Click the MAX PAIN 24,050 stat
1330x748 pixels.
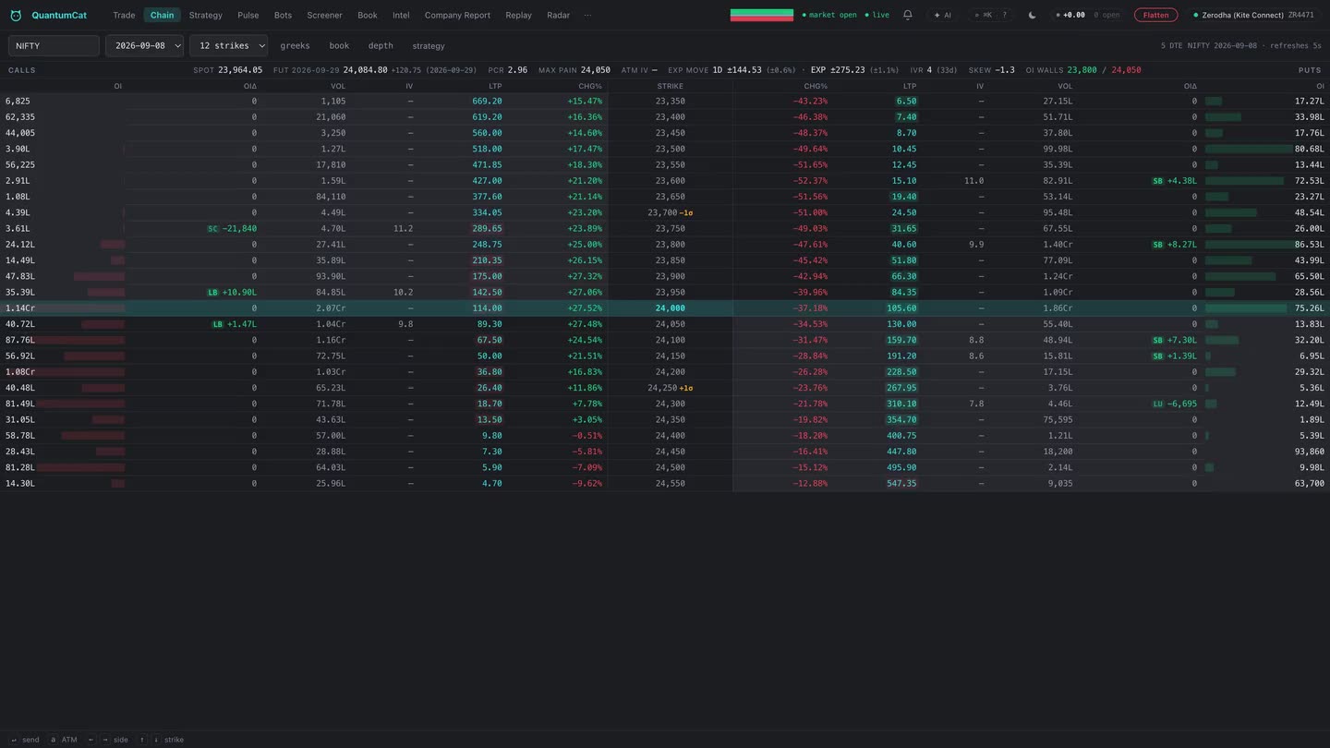tap(574, 70)
